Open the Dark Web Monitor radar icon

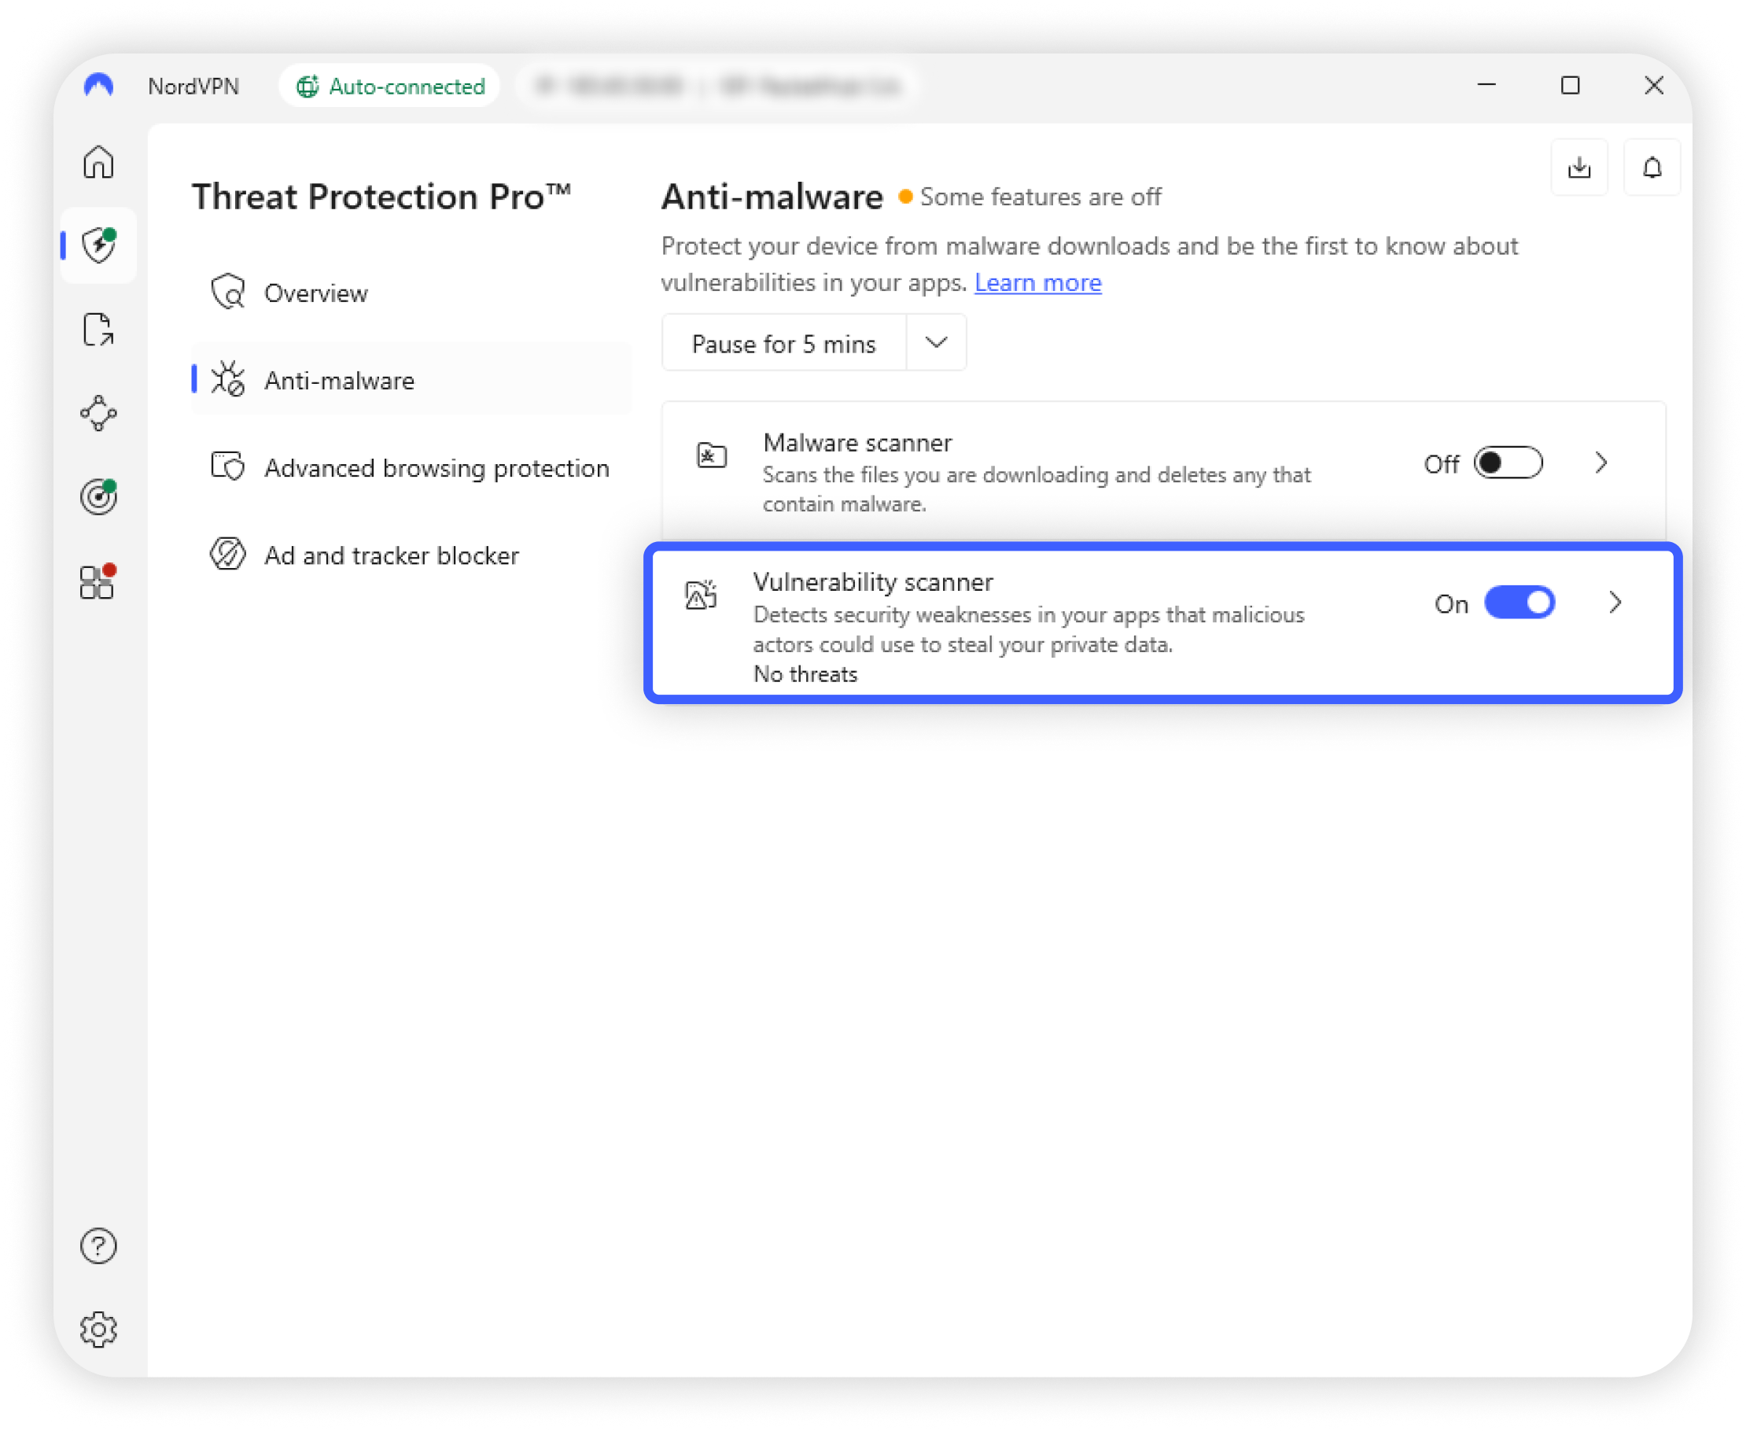(x=99, y=497)
